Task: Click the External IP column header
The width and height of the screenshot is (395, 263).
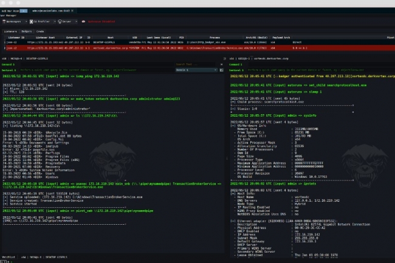Action: pyautogui.click(x=74, y=38)
